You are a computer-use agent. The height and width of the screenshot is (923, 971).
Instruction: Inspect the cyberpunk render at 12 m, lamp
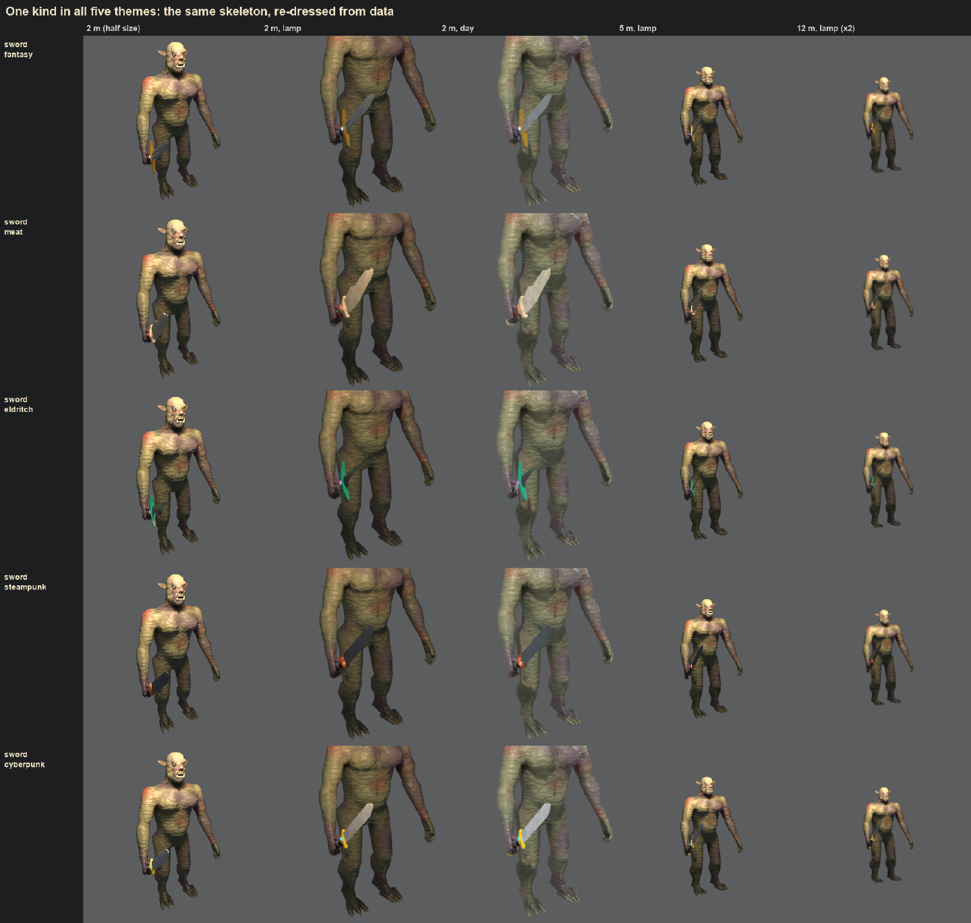tap(883, 835)
